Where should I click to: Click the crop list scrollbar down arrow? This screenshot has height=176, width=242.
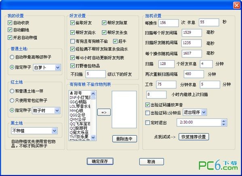point(93,137)
